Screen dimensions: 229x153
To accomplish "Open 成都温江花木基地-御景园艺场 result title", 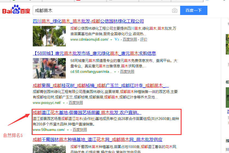I will (x=87, y=113).
